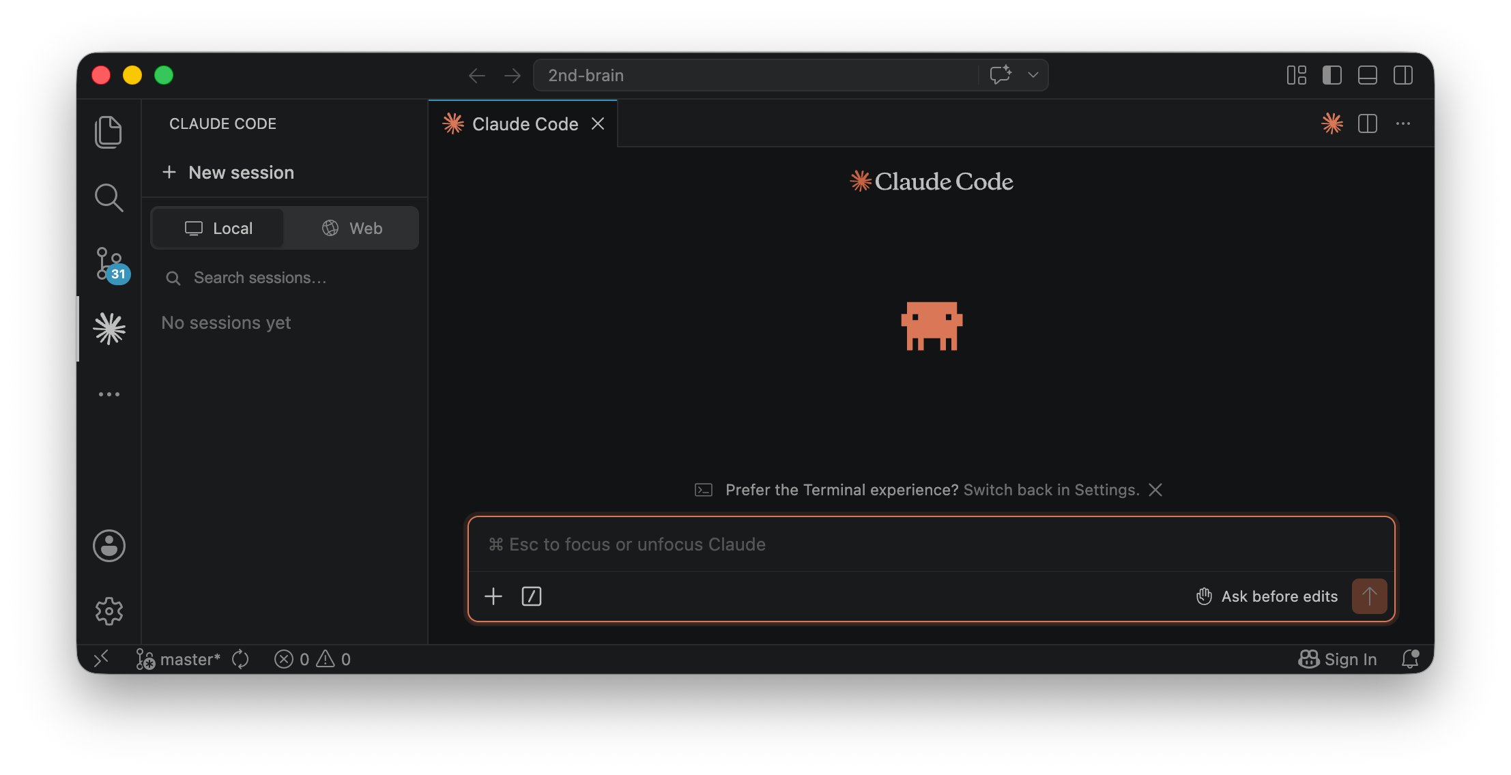Image resolution: width=1511 pixels, height=775 pixels.
Task: Dismiss the Terminal experience notice
Action: (x=1155, y=490)
